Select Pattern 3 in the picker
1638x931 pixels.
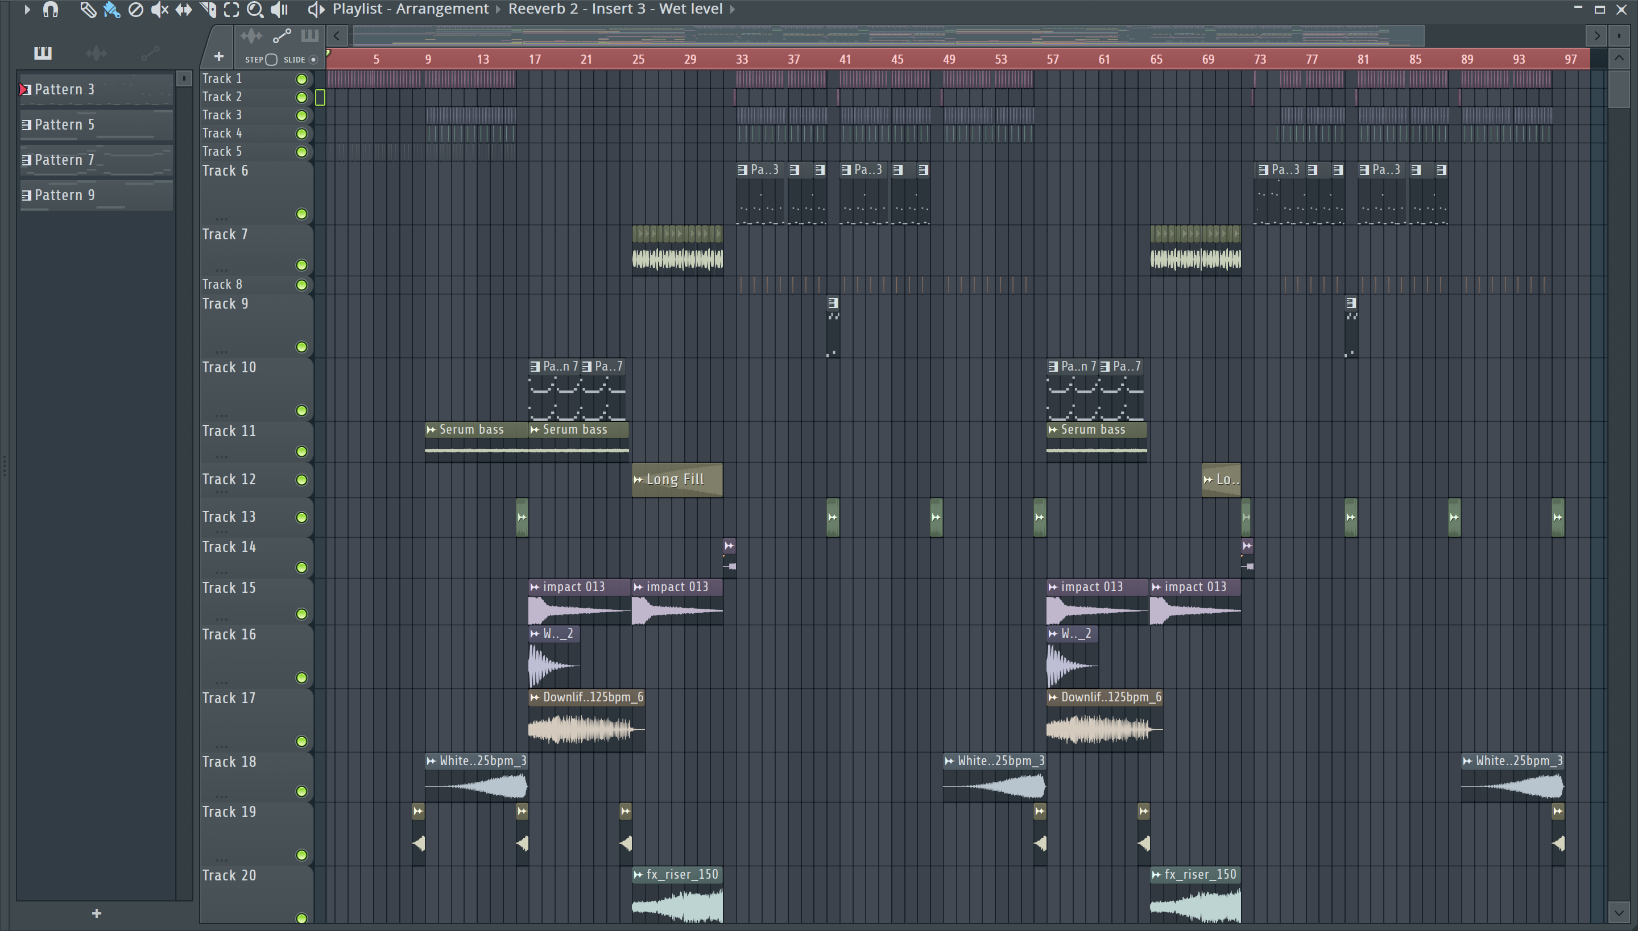(96, 90)
